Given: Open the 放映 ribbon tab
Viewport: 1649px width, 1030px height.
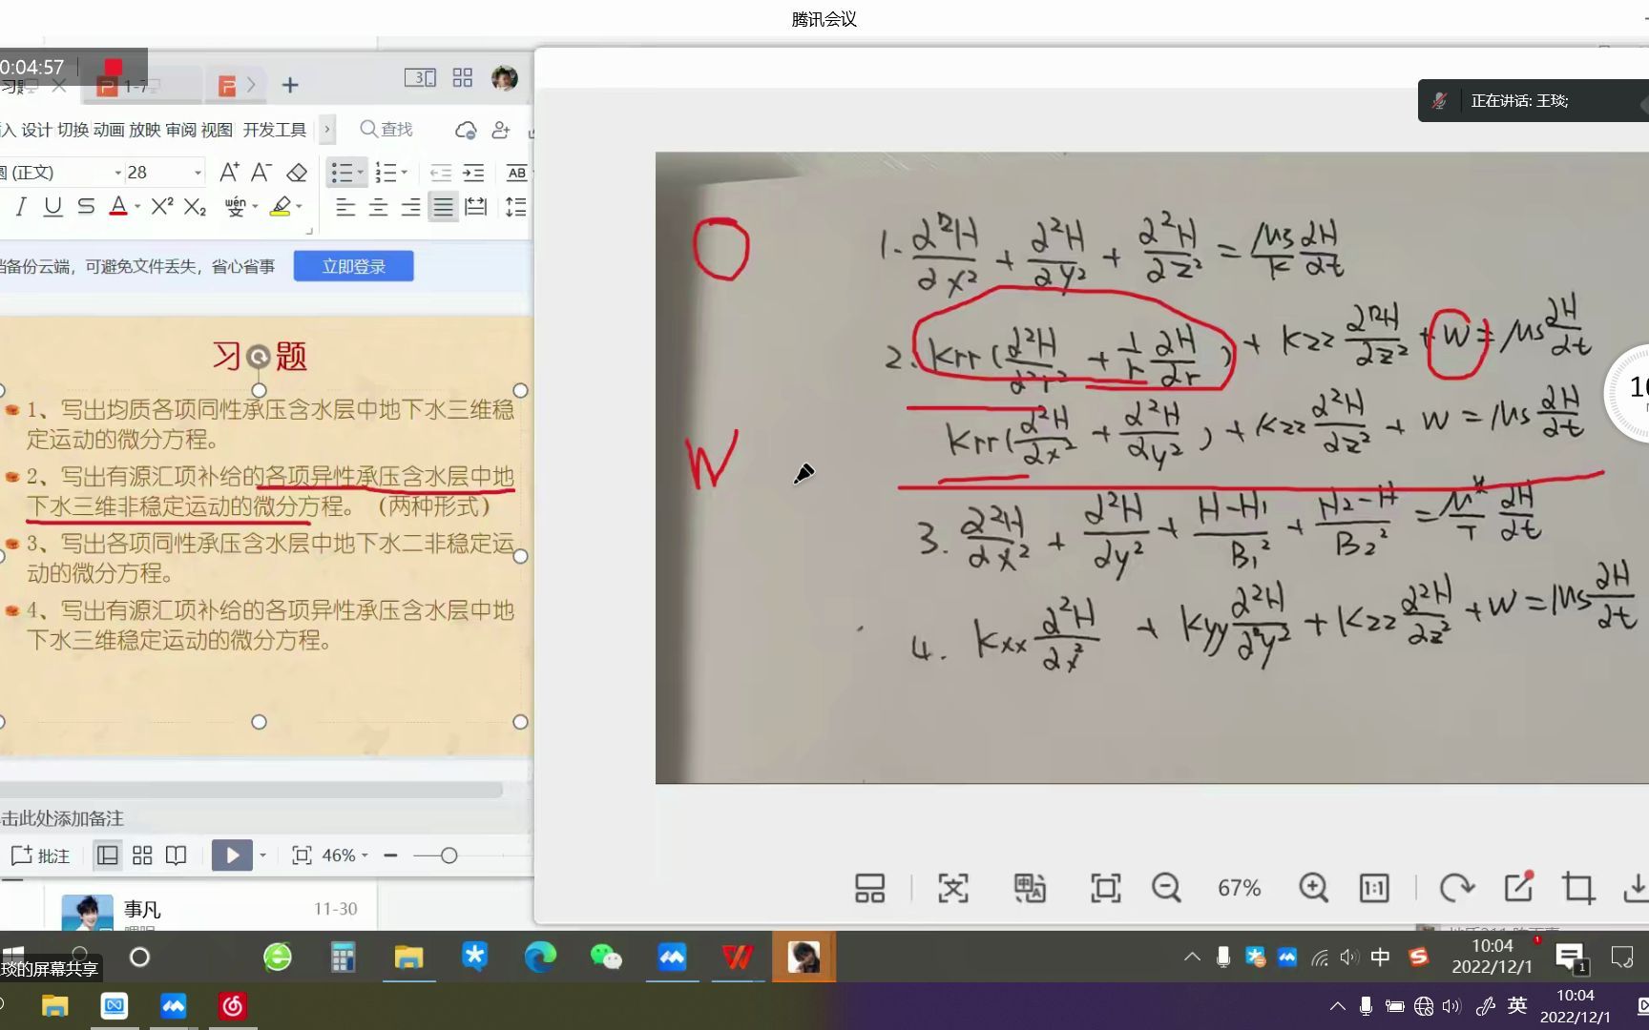Looking at the screenshot, I should coord(145,130).
